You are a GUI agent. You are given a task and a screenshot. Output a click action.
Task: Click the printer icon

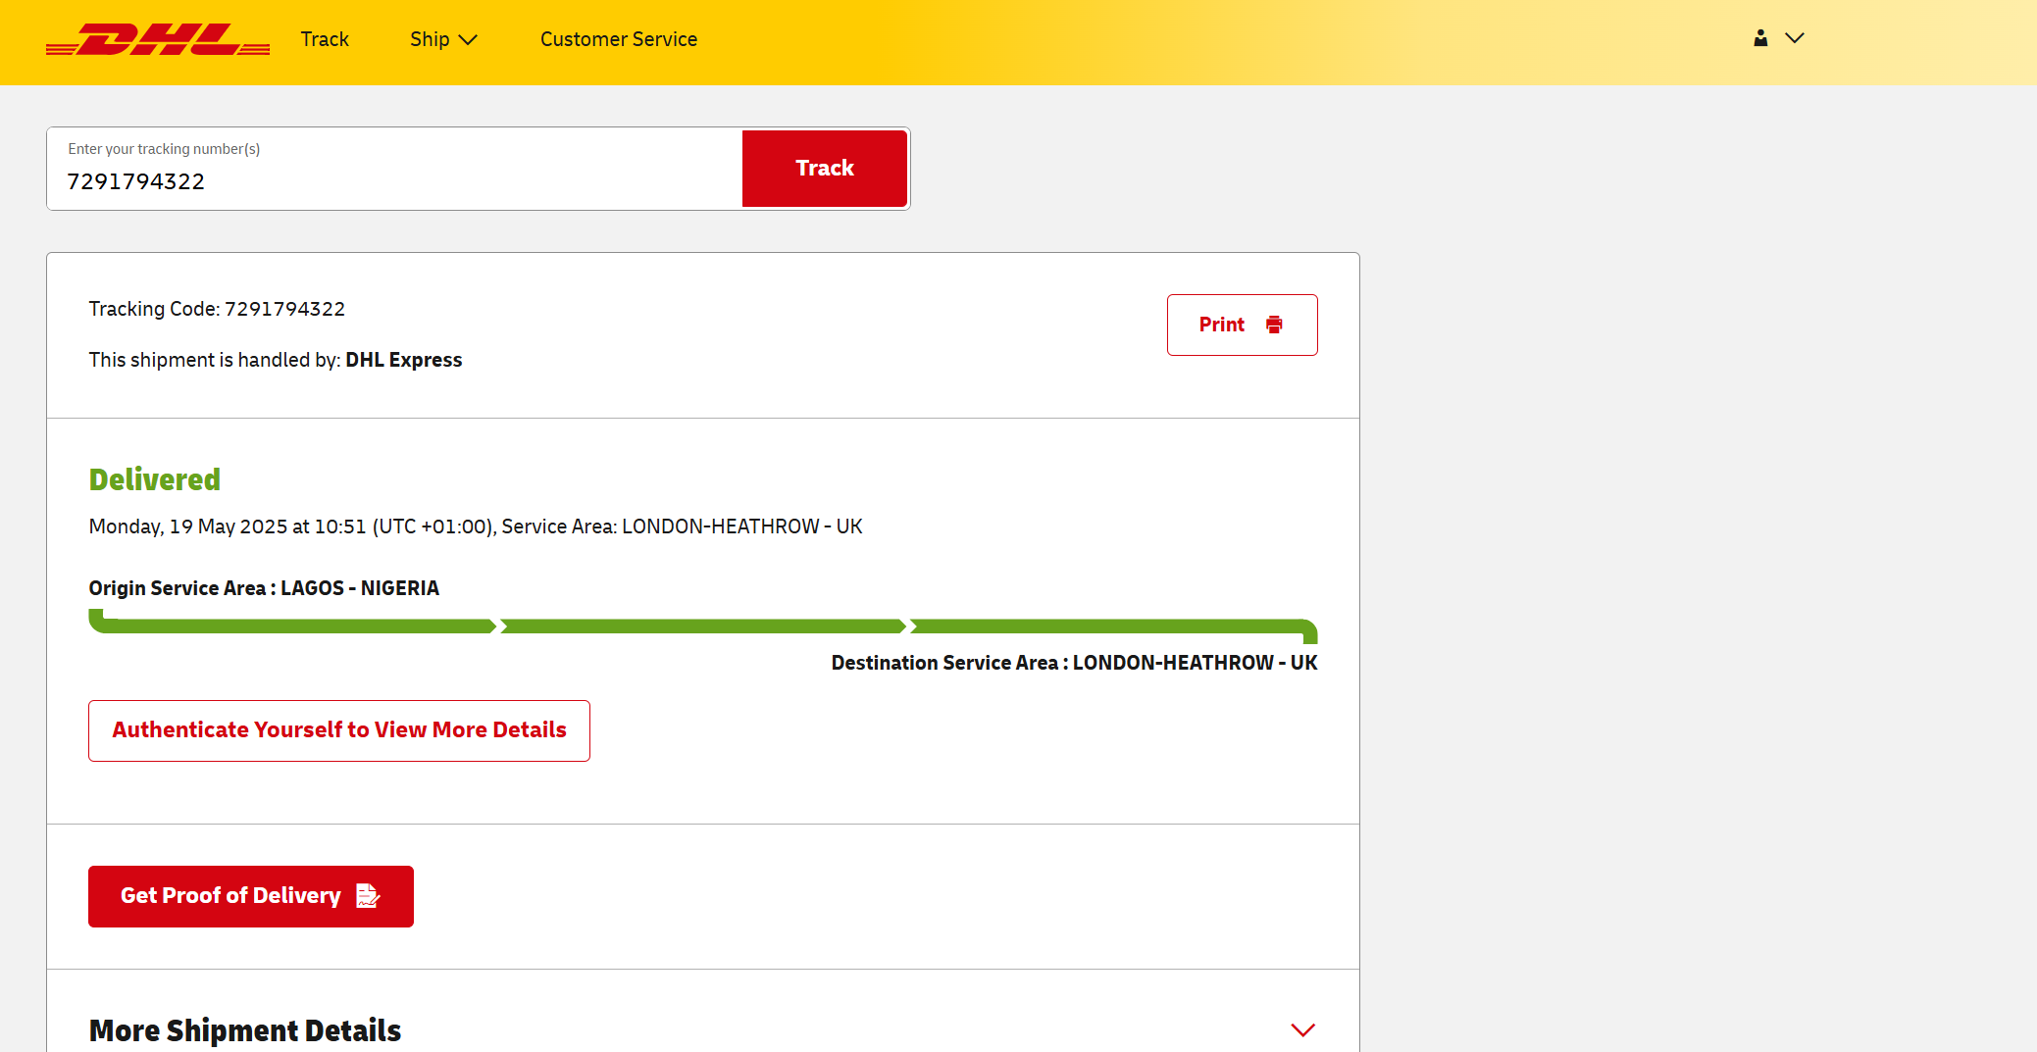(1274, 325)
